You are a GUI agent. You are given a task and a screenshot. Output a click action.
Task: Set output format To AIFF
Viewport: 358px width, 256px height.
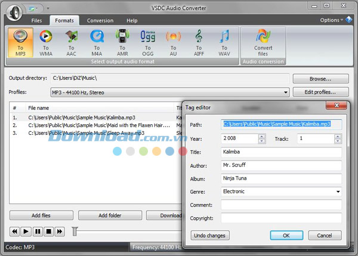tap(199, 42)
